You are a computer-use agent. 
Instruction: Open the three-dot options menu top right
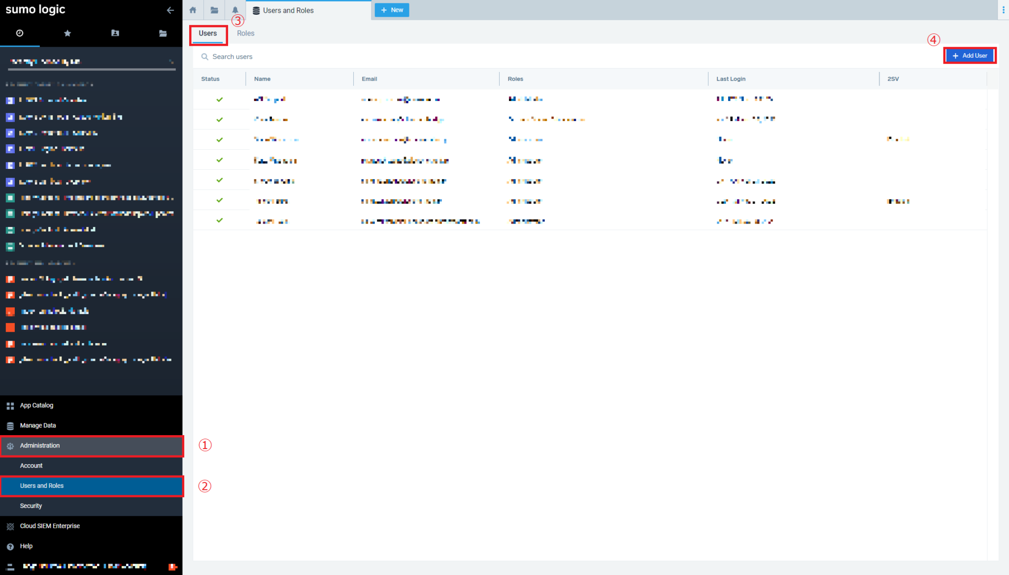point(1003,9)
